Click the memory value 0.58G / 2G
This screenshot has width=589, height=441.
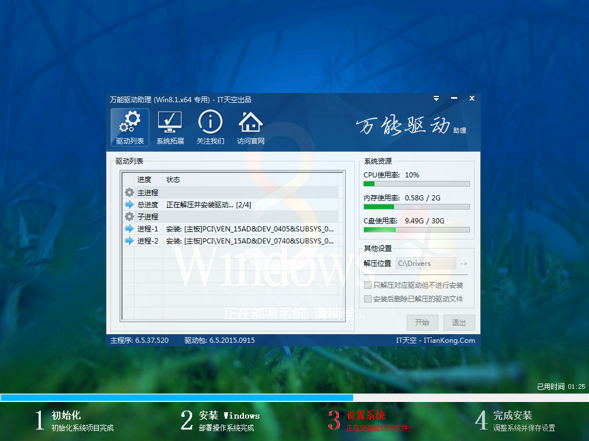click(x=423, y=198)
